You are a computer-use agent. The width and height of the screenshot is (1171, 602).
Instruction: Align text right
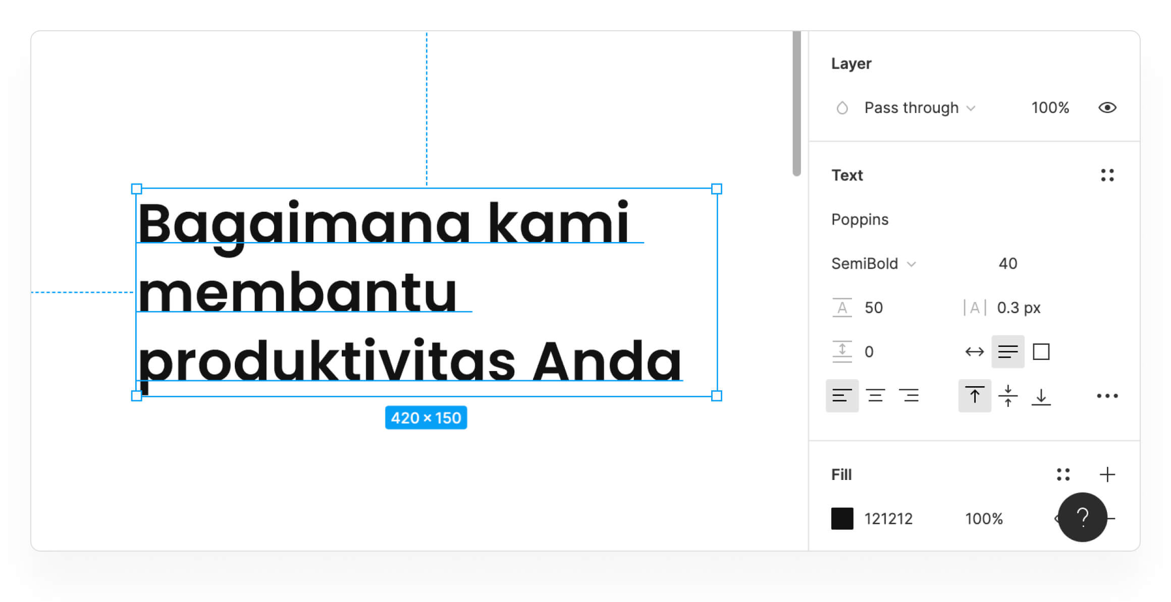pos(909,396)
